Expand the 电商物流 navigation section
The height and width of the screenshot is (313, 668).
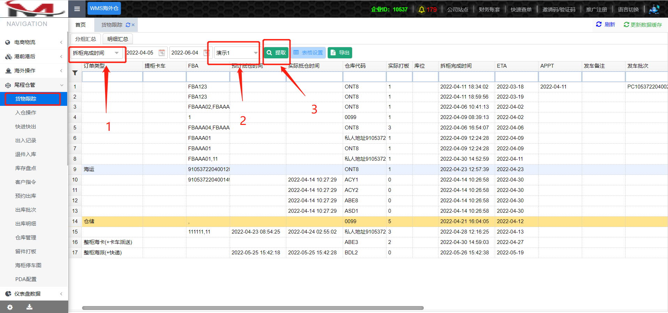[33, 42]
